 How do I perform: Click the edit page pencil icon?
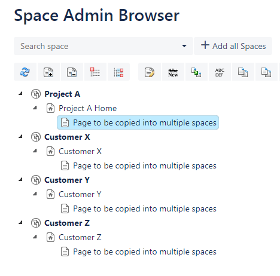[x=150, y=72]
